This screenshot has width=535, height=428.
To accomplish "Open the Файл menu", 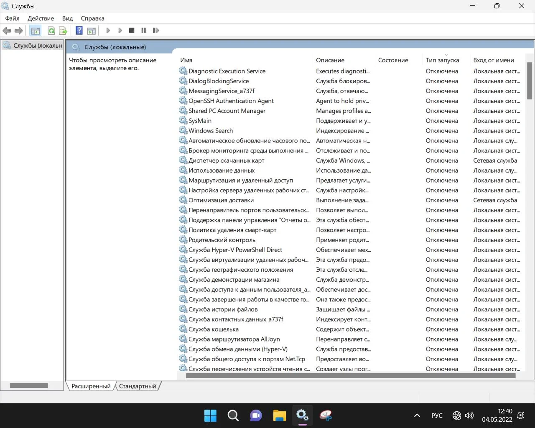I will [13, 18].
